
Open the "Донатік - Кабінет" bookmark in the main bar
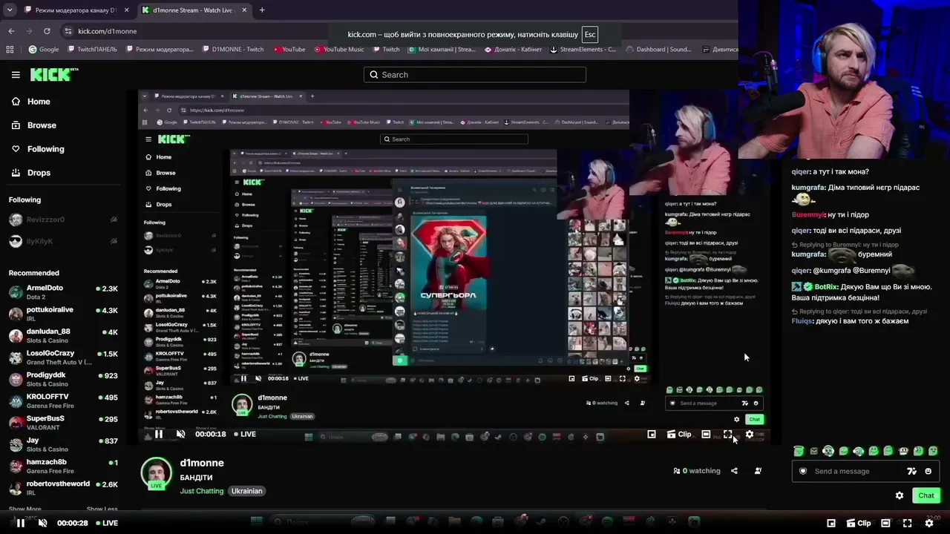(x=514, y=50)
